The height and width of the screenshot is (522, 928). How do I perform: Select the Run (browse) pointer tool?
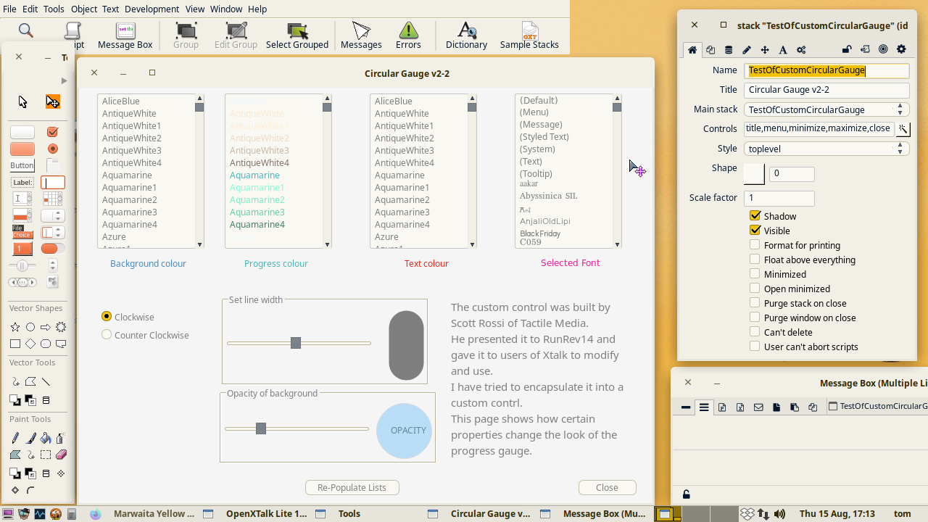pos(22,101)
